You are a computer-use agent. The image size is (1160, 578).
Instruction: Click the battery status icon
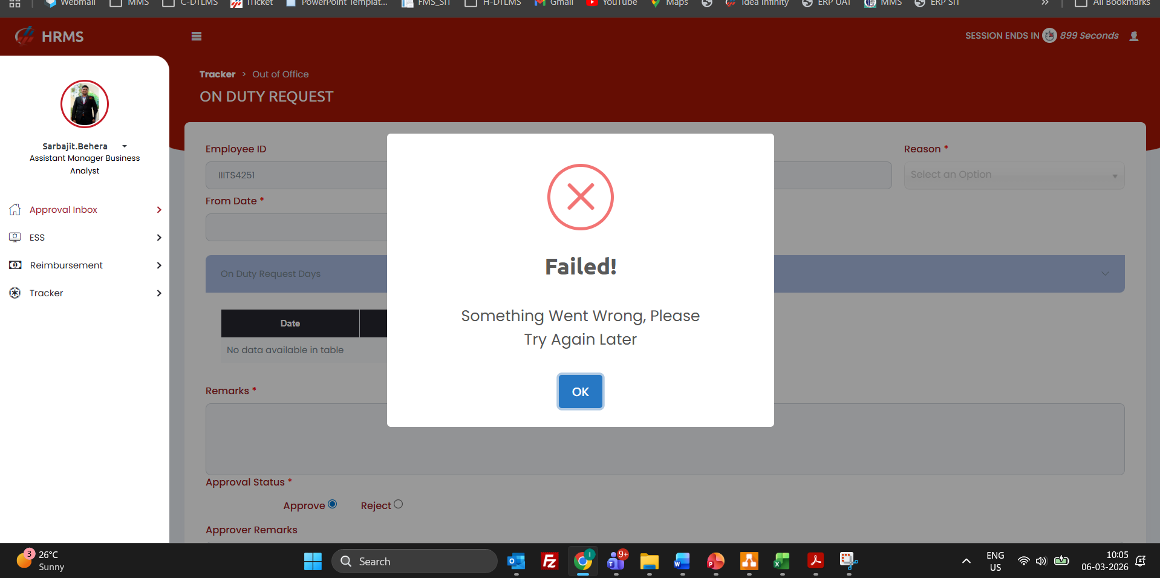pos(1061,560)
